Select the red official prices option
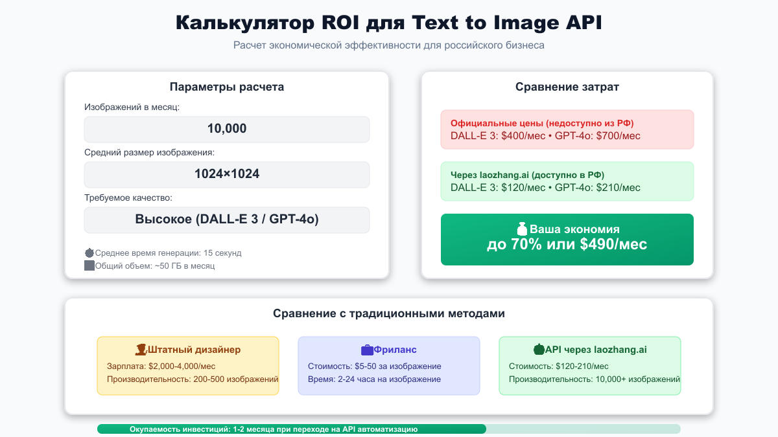Viewport: 778px width, 437px height. [x=567, y=129]
